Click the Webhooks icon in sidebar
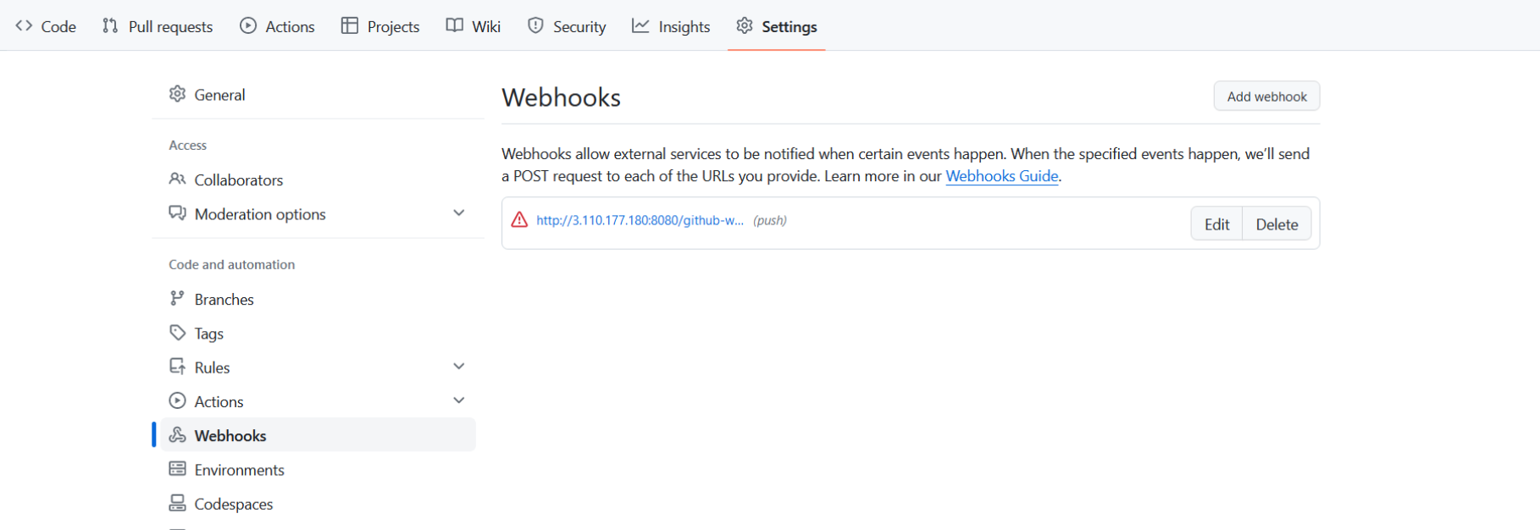The image size is (1540, 530). tap(177, 435)
